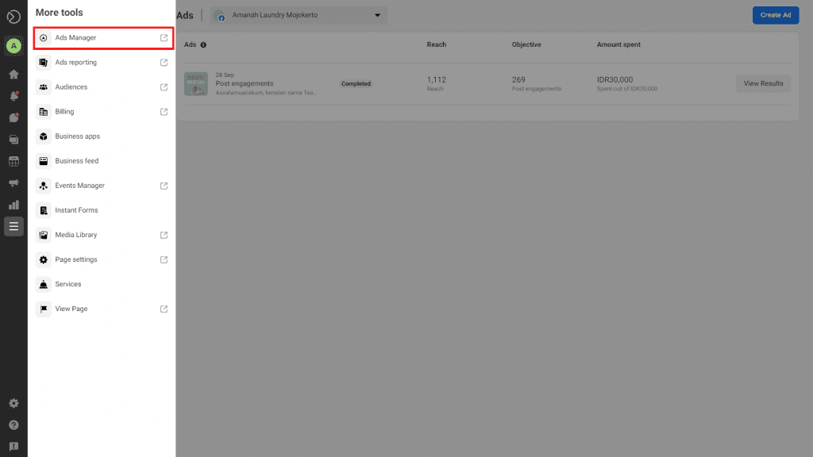Click external-link icon beside Page settings
The image size is (813, 457).
[164, 259]
